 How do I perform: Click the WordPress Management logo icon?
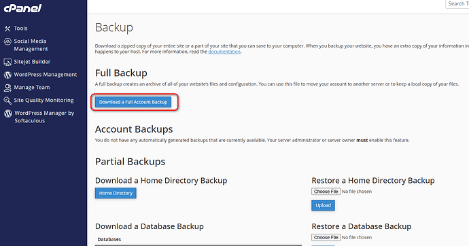coord(7,75)
